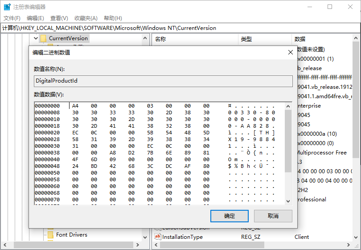
Task: Click the 取消 button in the dialog
Action: click(x=273, y=216)
